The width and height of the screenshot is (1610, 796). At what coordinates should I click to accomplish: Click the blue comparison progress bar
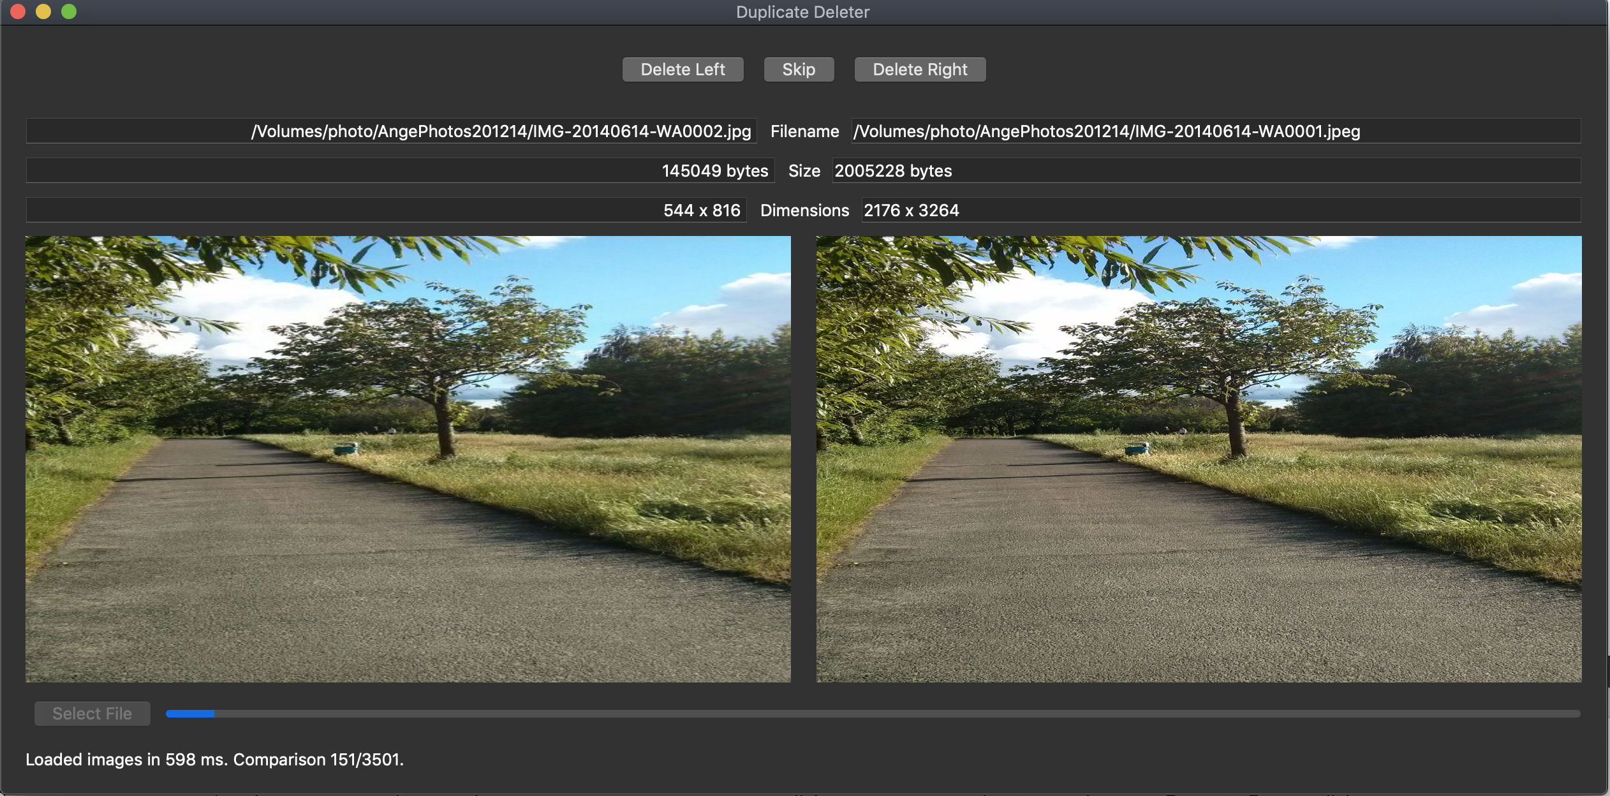click(873, 714)
